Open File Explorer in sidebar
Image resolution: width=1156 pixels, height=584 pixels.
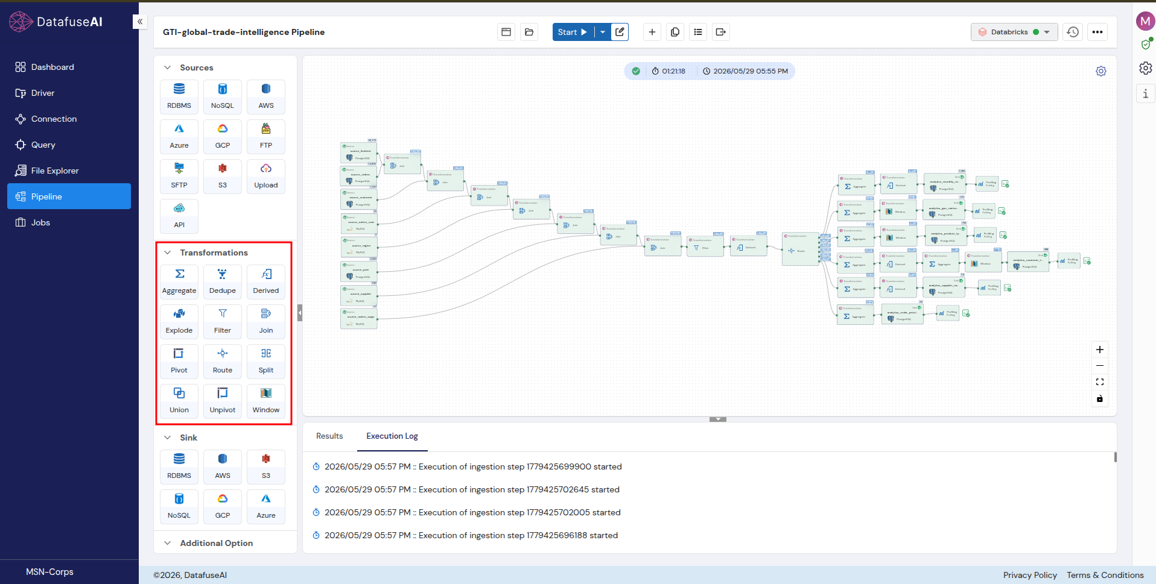[69, 171]
